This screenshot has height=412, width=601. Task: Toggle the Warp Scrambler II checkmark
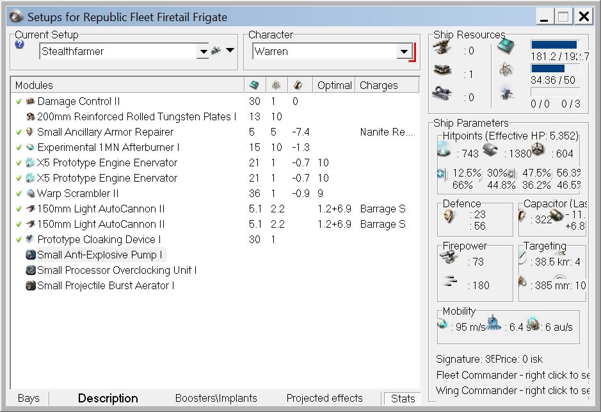(x=19, y=193)
